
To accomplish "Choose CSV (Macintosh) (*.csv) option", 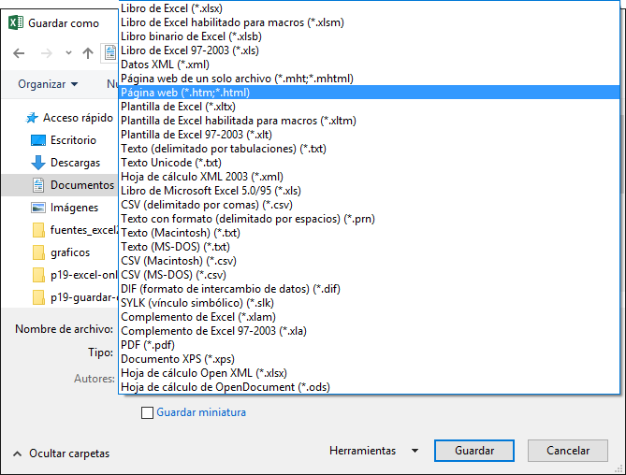I will tap(370, 261).
